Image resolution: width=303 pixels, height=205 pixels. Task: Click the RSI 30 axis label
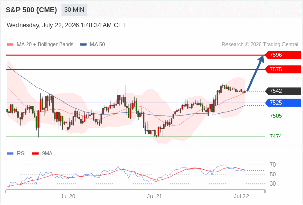273,183
